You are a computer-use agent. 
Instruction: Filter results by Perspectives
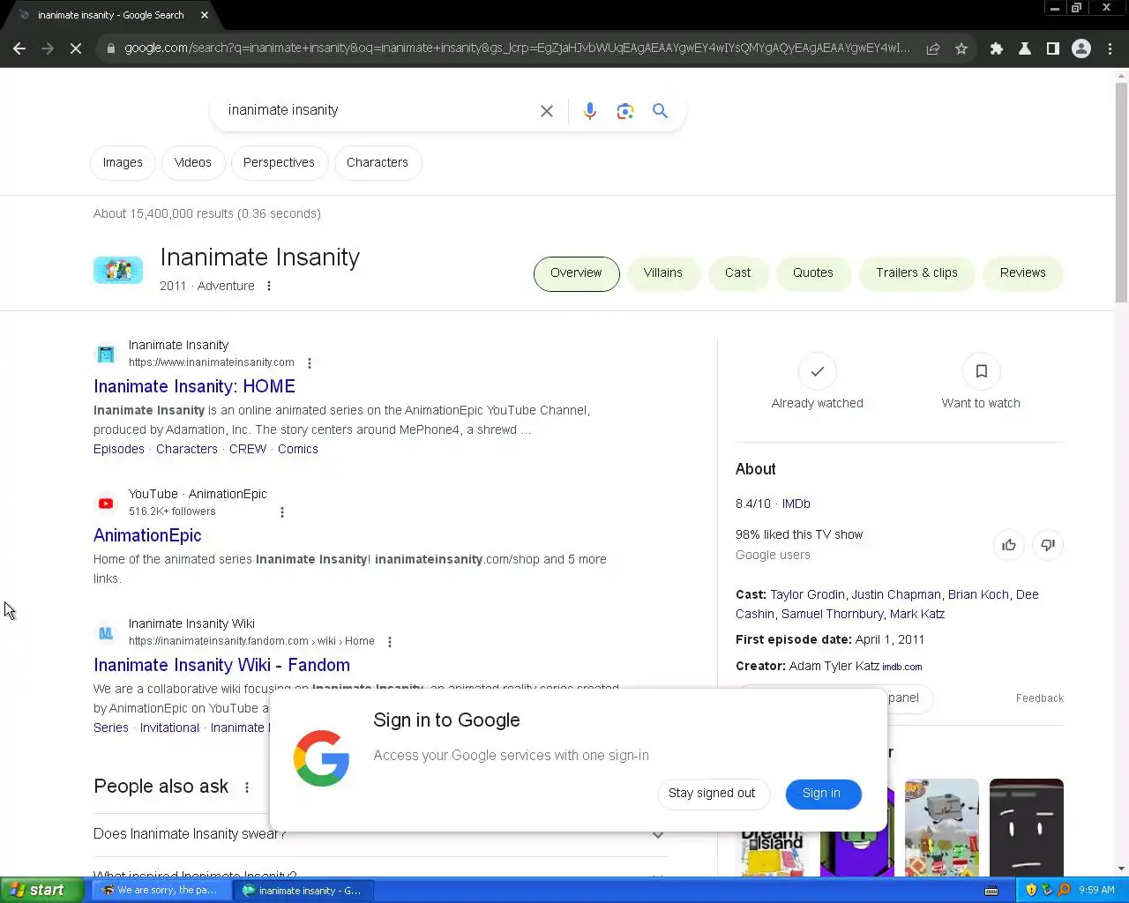click(279, 163)
